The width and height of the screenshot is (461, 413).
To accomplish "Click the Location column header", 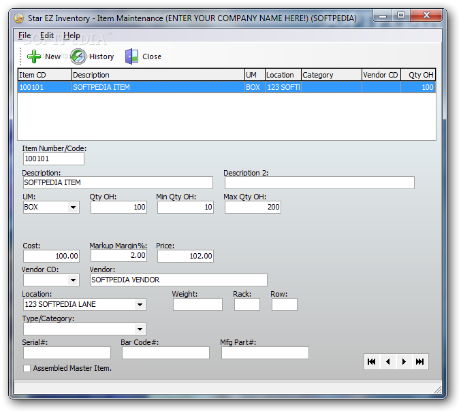I will (x=283, y=75).
